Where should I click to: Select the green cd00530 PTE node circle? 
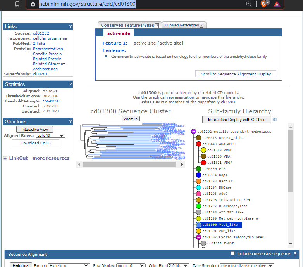click(198, 169)
